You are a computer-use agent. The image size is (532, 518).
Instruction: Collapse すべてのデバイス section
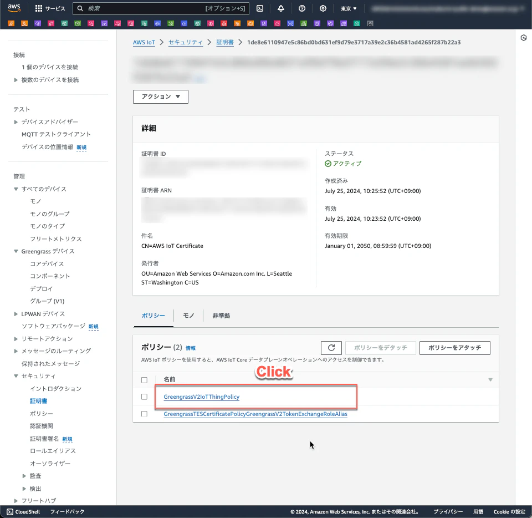click(16, 189)
